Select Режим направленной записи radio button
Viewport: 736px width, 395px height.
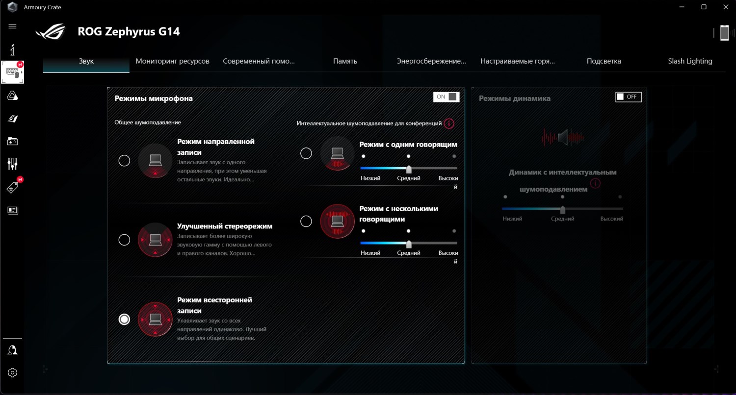[125, 160]
